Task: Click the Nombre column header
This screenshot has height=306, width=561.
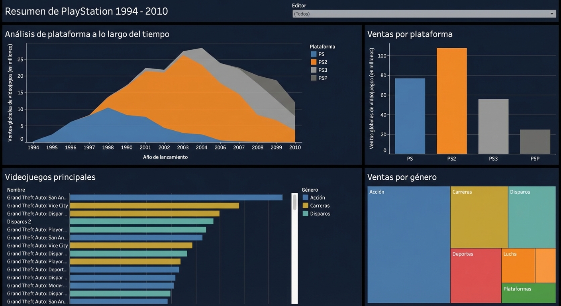Action: pyautogui.click(x=16, y=190)
